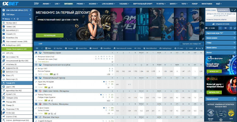Click the Football Belarus championship offer card
This screenshot has width=237, height=122.
click(221, 112)
